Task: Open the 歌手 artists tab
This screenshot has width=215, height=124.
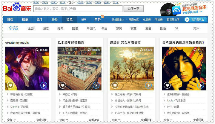Action: click(x=40, y=20)
